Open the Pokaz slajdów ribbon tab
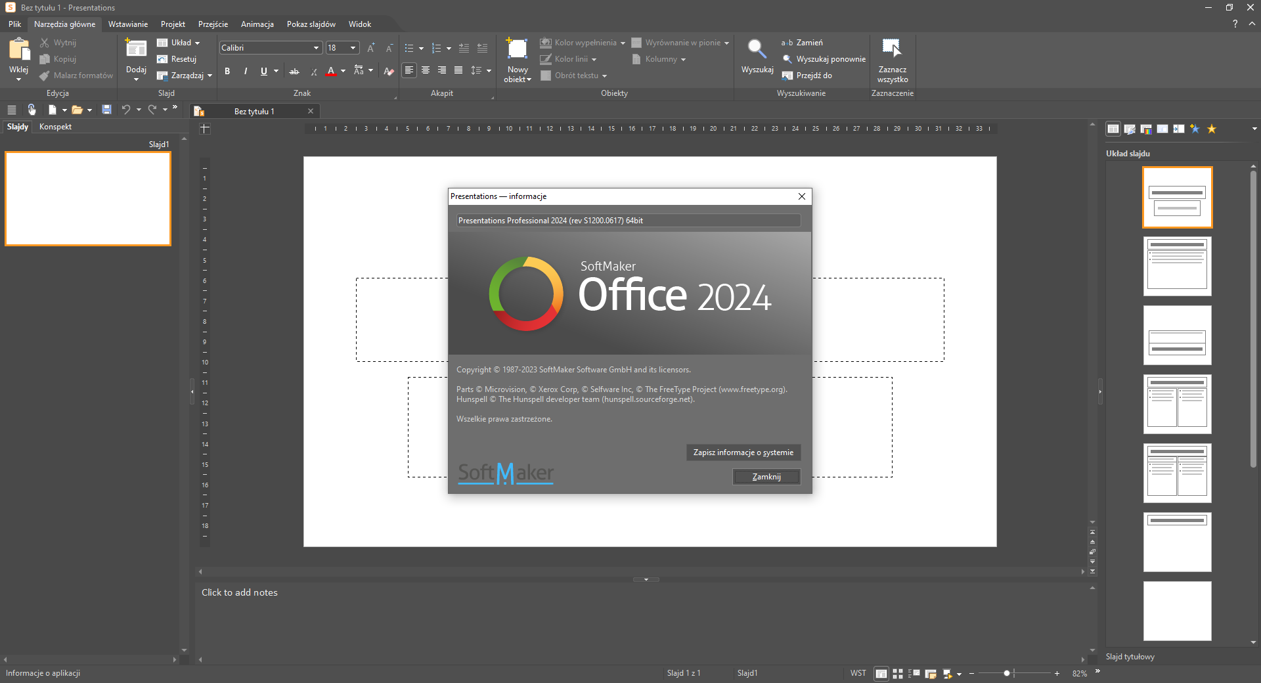The image size is (1261, 683). tap(311, 24)
